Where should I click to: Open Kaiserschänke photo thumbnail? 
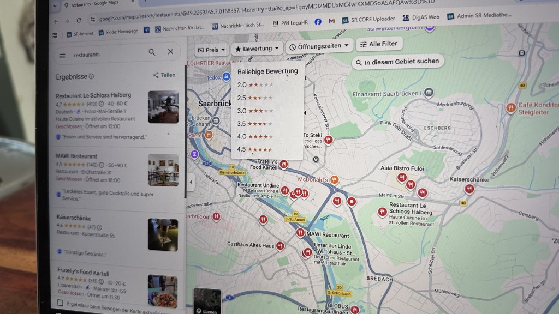point(163,234)
